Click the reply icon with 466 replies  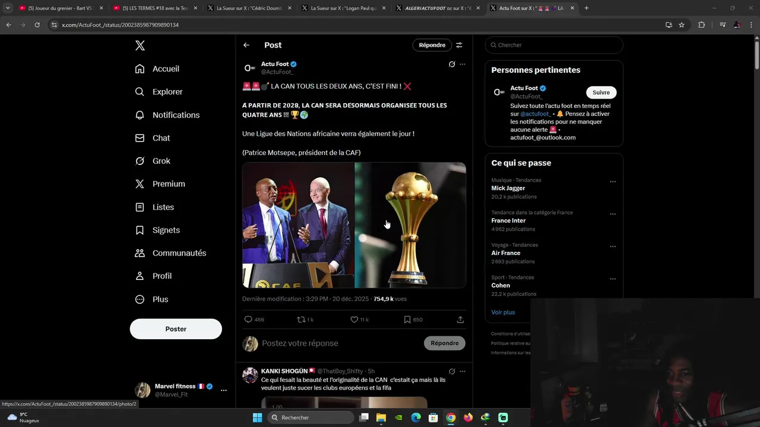click(254, 320)
